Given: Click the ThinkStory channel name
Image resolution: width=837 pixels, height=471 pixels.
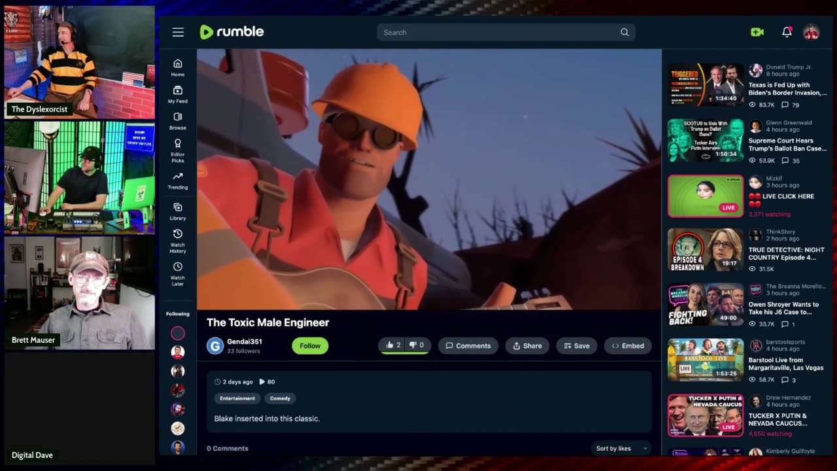Looking at the screenshot, I should (x=781, y=232).
